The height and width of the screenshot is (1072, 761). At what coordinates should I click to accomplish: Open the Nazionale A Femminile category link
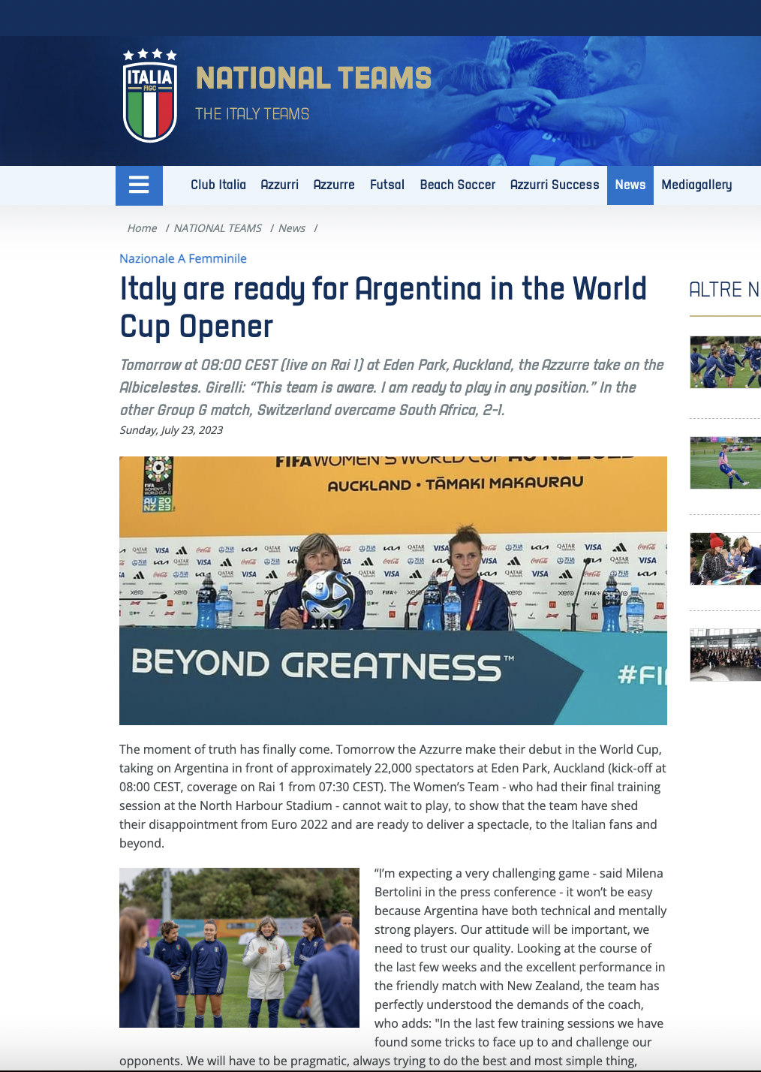pyautogui.click(x=183, y=258)
